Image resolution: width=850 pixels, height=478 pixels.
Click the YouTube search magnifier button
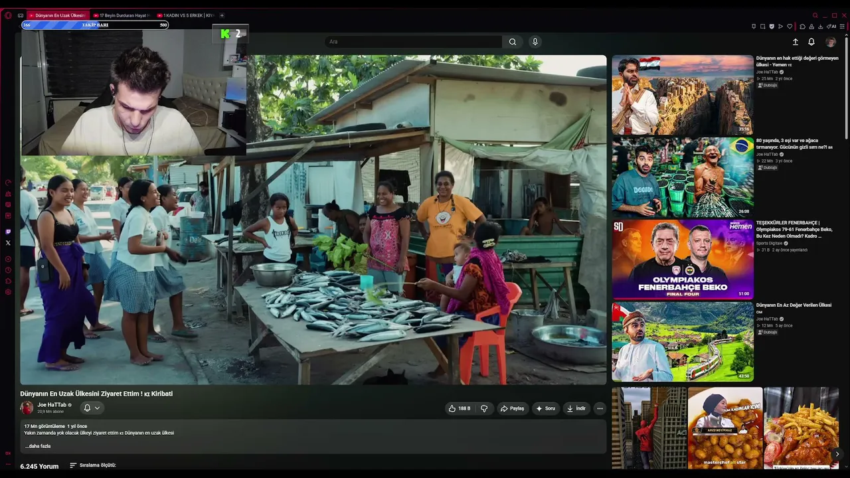point(513,42)
